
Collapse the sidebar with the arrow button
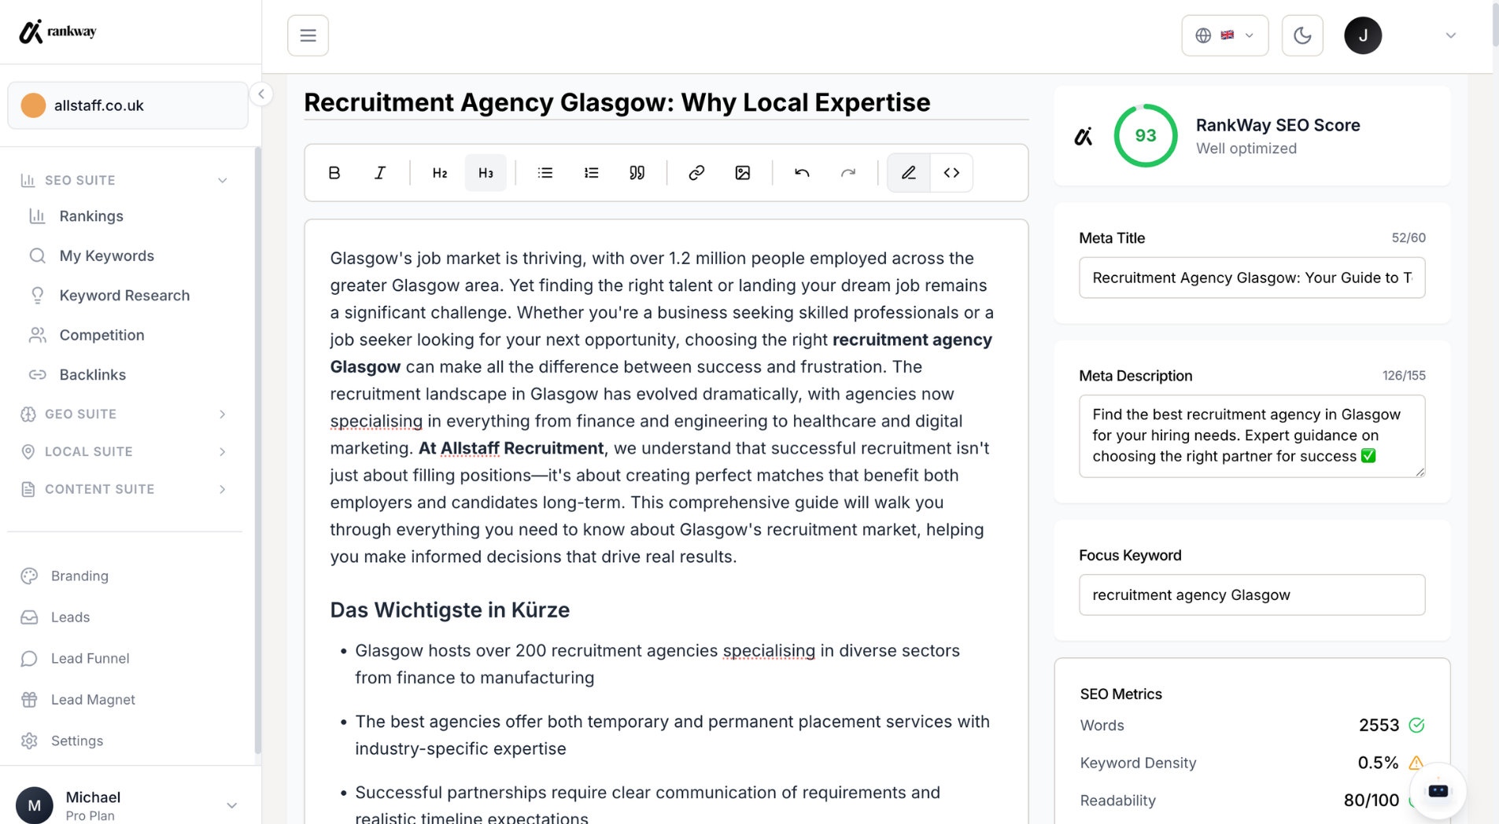pyautogui.click(x=261, y=94)
